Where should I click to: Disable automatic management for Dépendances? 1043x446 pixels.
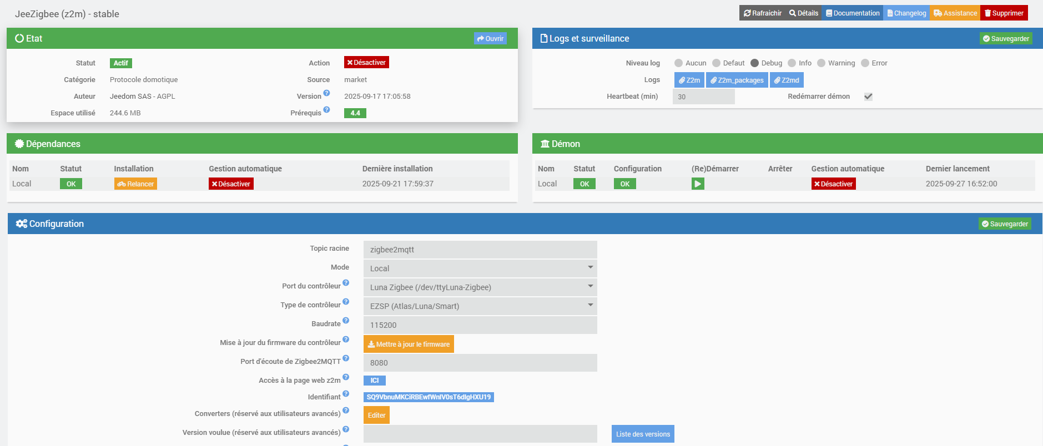(x=231, y=184)
